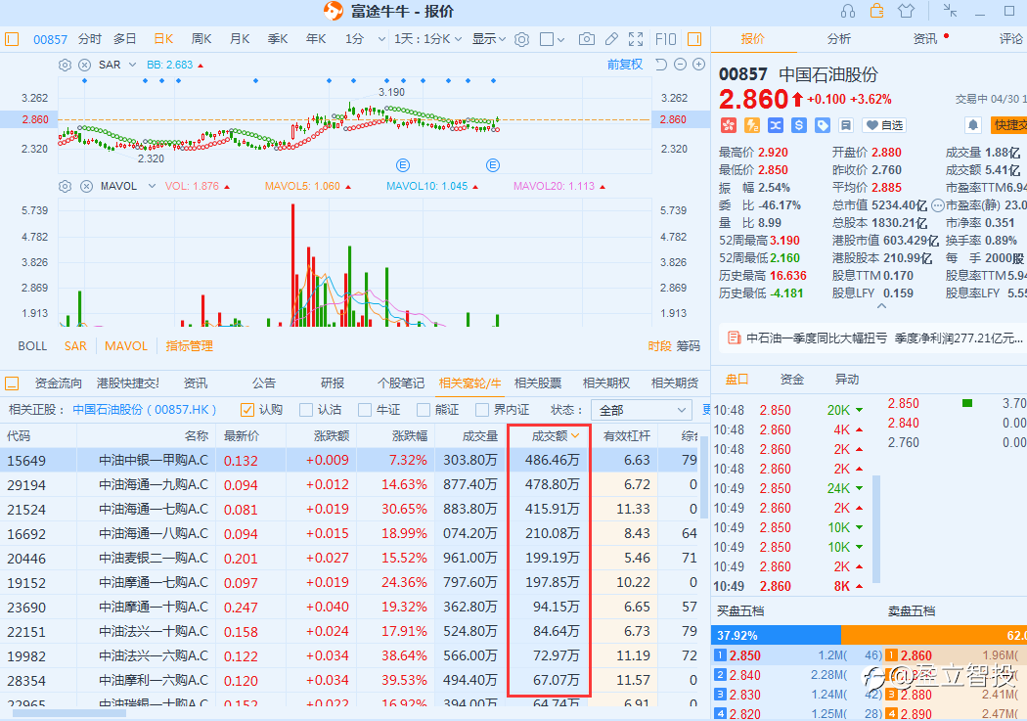This screenshot has width=1027, height=721.
Task: Take a chart screenshot with camera icon
Action: [587, 39]
